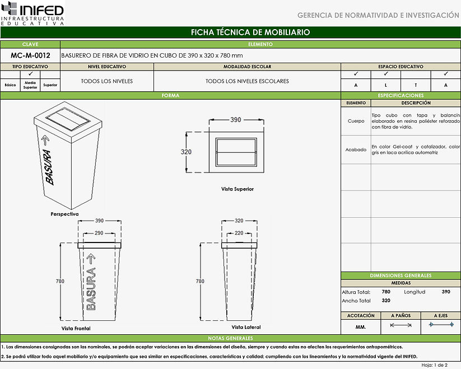Screen dimensions: 461x369
Task: Click the upward arrow on the frontal view bin
Action: point(91,259)
